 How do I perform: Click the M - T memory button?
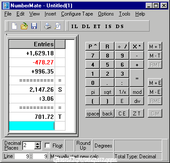[155, 55]
